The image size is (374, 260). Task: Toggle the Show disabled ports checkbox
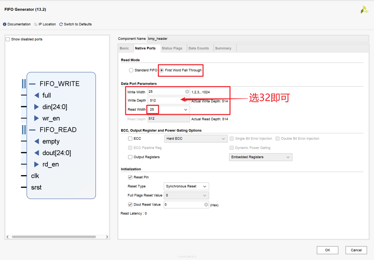click(x=8, y=39)
